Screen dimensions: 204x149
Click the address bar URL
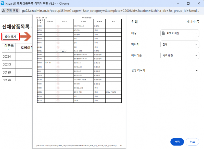[110, 11]
